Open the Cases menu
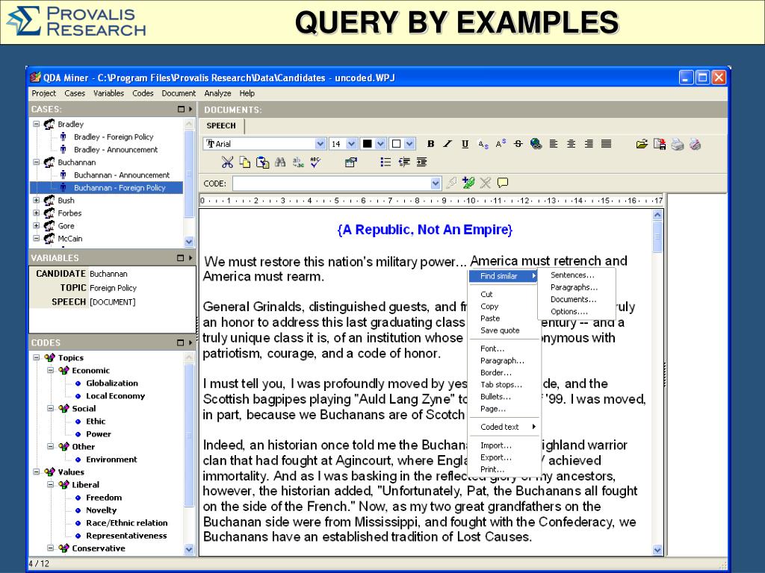This screenshot has height=573, width=765. click(x=75, y=93)
